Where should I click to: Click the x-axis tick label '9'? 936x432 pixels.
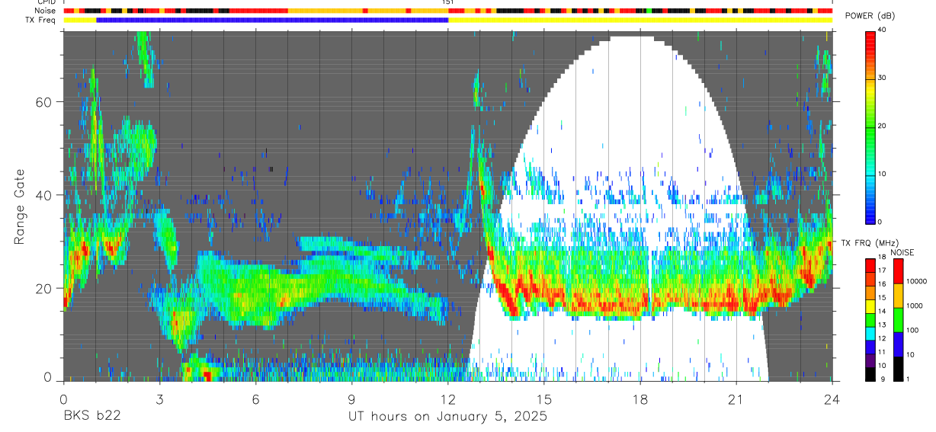[351, 398]
